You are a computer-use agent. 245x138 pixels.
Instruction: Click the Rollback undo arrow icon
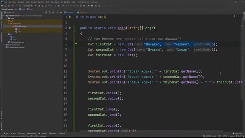84,6
